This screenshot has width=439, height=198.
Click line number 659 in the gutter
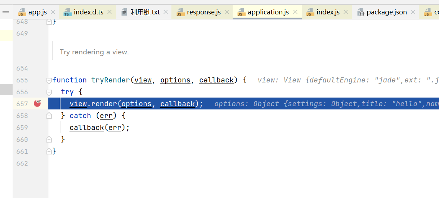[x=22, y=127]
